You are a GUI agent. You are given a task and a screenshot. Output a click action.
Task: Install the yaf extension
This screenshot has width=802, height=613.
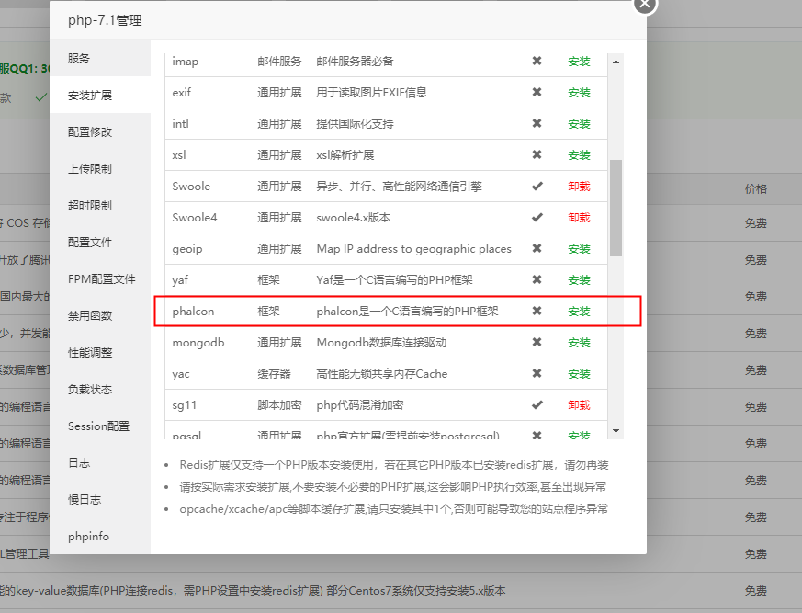[579, 280]
